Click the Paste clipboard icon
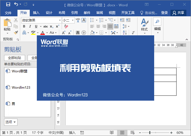Screen dimensions: 191x136 [x=7, y=23]
